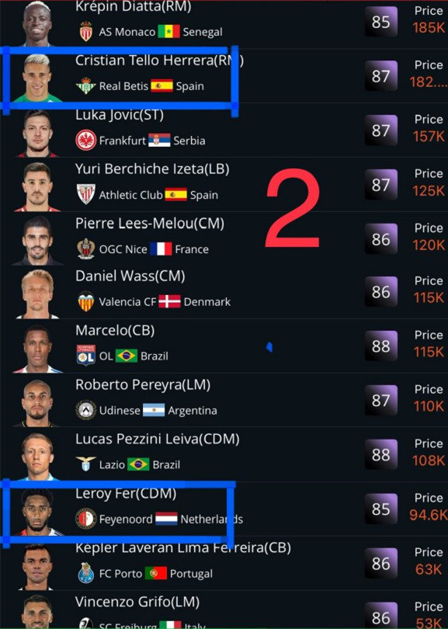Viewport: 448px width, 629px height.
Task: Click the Feyenoord club crest
Action: coord(86,519)
